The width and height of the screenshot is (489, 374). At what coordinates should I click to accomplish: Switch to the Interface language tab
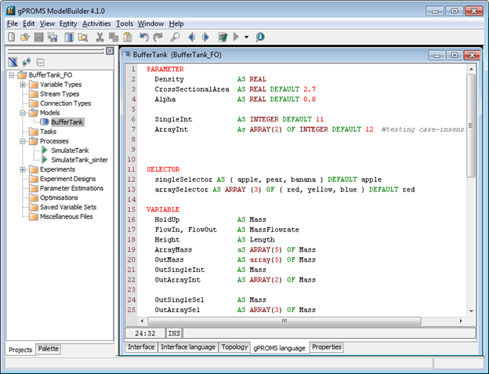188,347
